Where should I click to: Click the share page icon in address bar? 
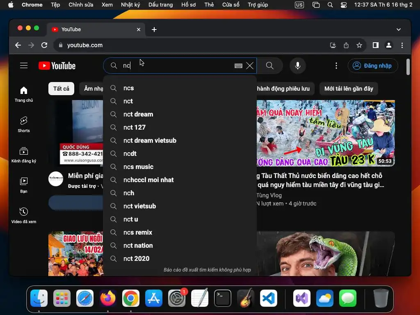point(346,45)
